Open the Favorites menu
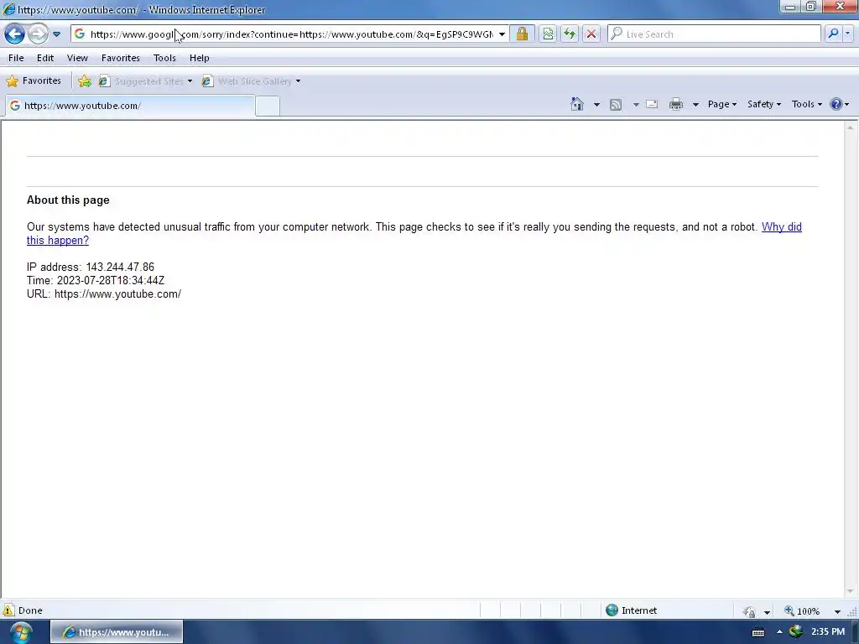859x644 pixels. pos(121,58)
